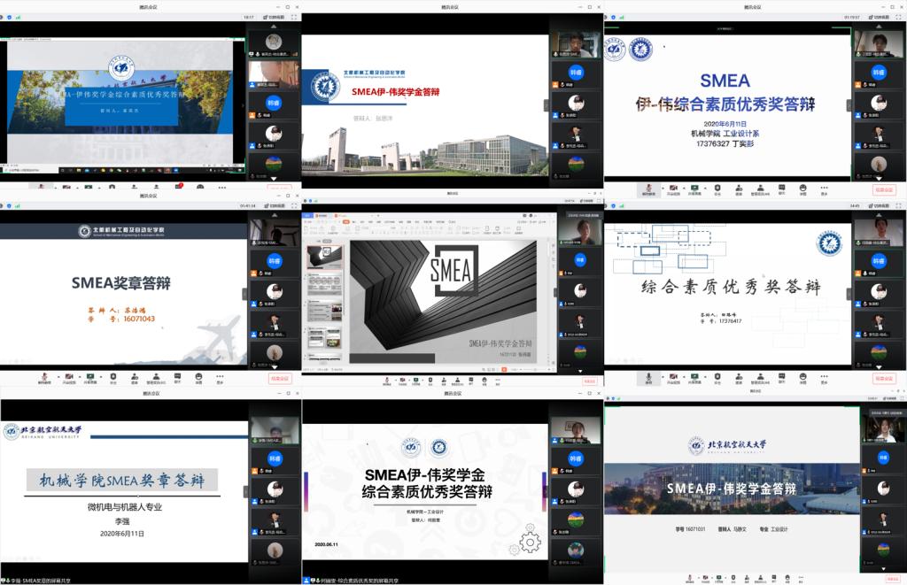Toggle the camera in the 丁奕彤 meeting window

tap(673, 189)
